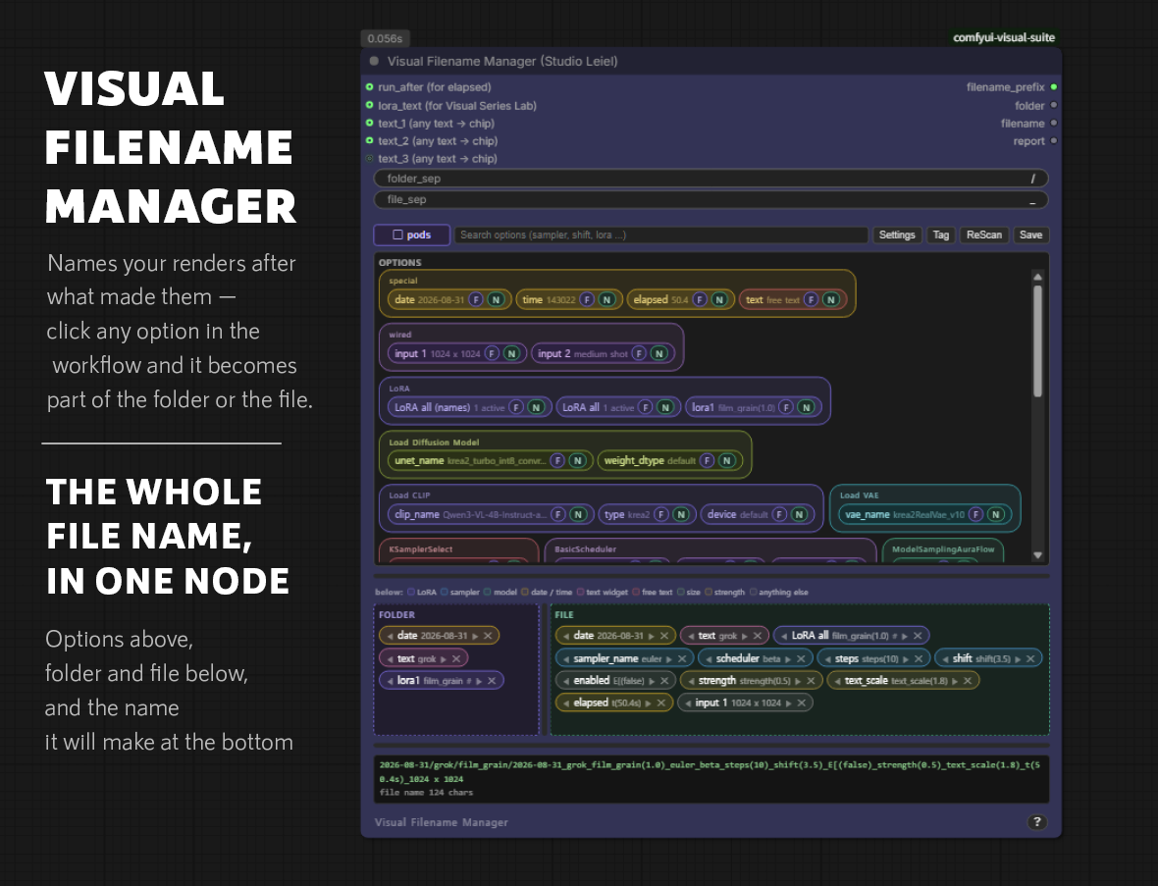The height and width of the screenshot is (886, 1158).
Task: Click the comfyui-visual-suite badge
Action: 1004,37
